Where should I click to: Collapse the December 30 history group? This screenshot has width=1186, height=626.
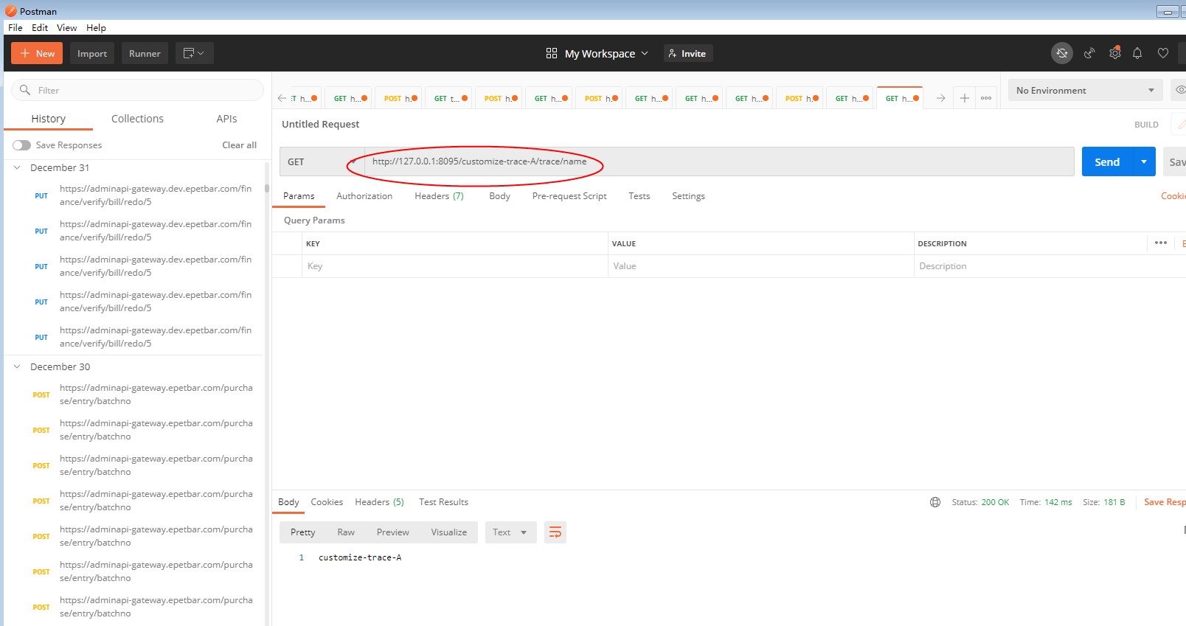17,366
